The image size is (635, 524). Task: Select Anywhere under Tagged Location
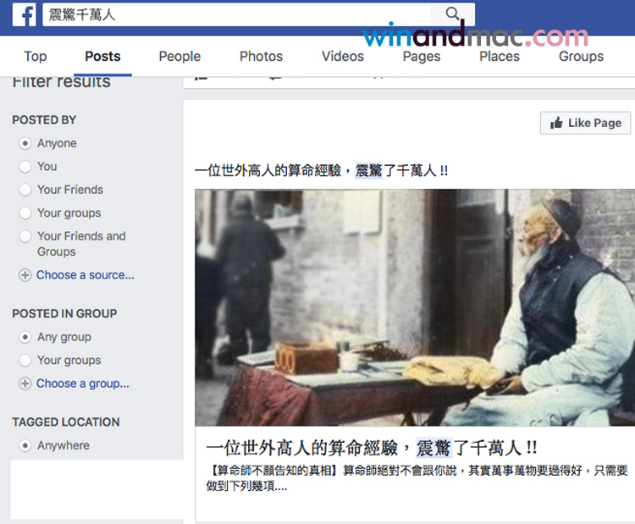[25, 445]
